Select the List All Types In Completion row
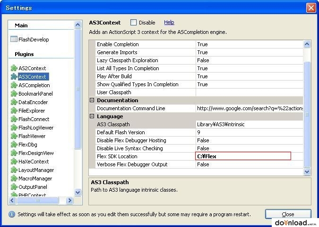Image resolution: width=319 pixels, height=227 pixels. 199,68
